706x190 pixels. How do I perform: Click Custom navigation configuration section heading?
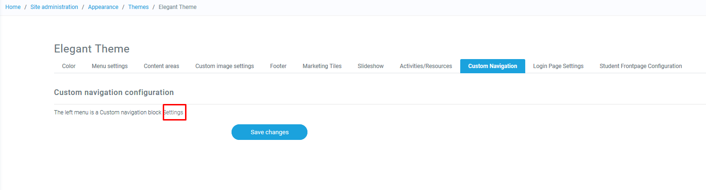pos(114,92)
